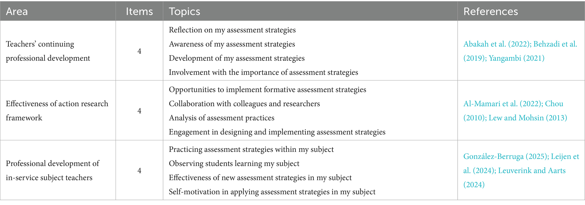Click "Observing students learning my subject" topic
This screenshot has height=205, width=585.
(x=234, y=163)
